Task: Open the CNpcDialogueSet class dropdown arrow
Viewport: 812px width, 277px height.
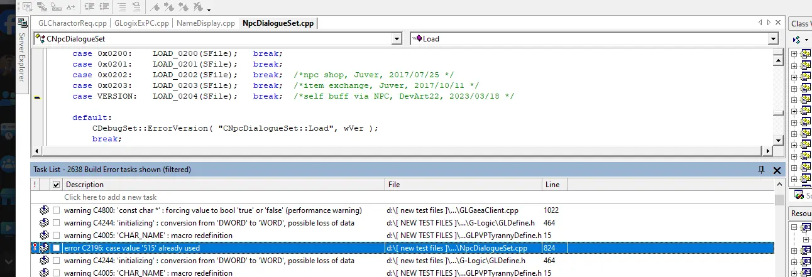Action: tap(397, 39)
